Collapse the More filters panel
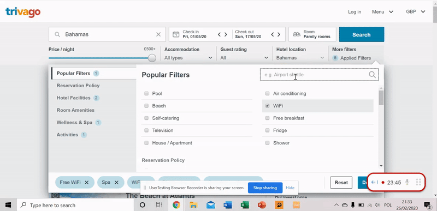The height and width of the screenshot is (211, 437). tap(356, 54)
